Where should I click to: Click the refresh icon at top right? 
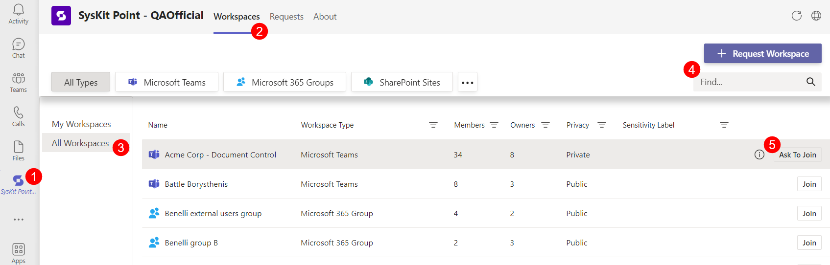coord(797,16)
